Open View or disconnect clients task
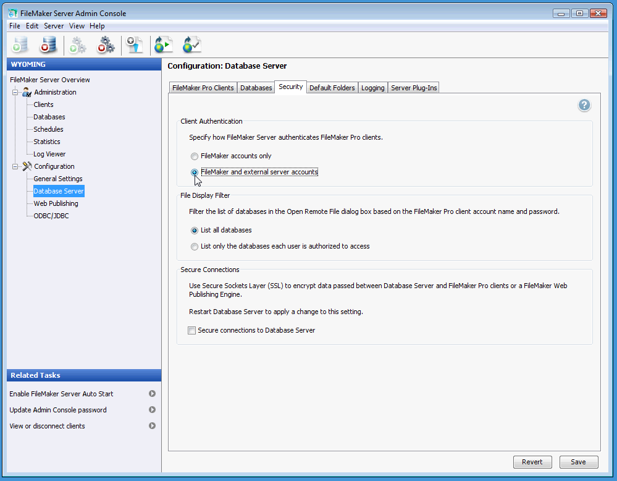Image resolution: width=617 pixels, height=481 pixels. (47, 426)
